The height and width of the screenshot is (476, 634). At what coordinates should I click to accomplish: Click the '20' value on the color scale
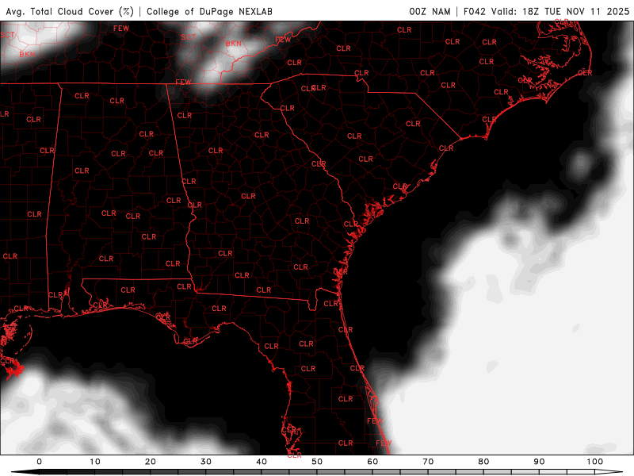click(x=151, y=462)
